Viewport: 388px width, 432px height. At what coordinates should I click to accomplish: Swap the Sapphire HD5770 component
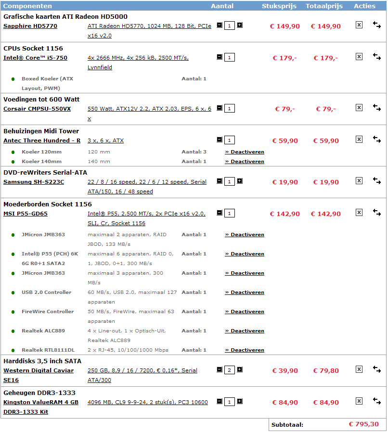coord(377,25)
